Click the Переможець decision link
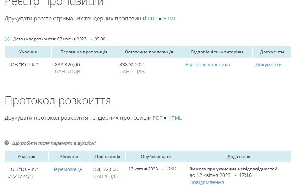Screen dimensions: 292x190 (x=67, y=169)
